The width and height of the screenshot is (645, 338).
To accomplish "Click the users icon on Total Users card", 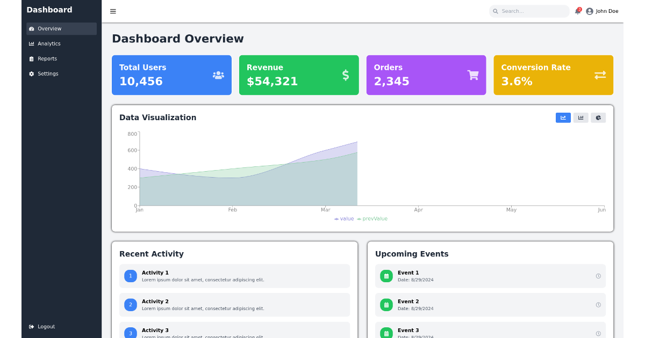I will click(218, 75).
